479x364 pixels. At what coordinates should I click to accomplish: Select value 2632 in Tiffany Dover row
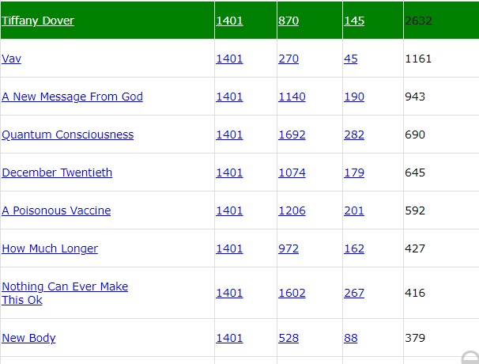tap(418, 21)
